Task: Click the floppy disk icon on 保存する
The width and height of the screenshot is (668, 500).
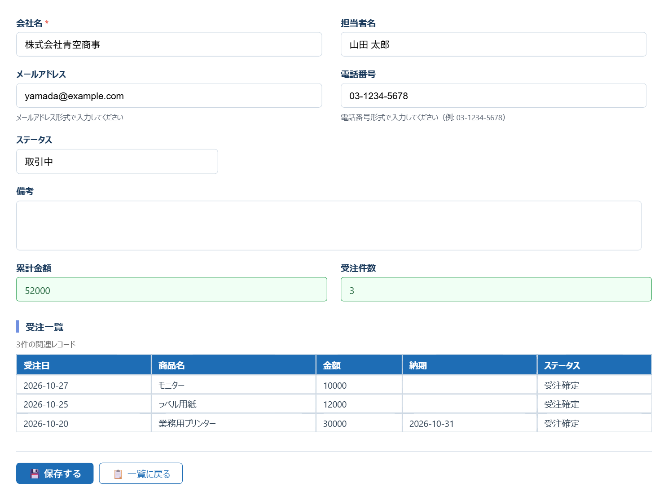Action: [x=35, y=474]
